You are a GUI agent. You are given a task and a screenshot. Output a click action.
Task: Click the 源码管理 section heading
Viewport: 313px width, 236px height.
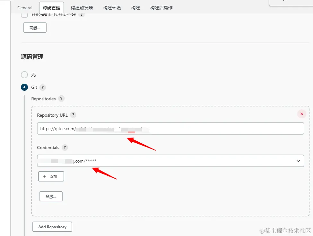click(32, 57)
